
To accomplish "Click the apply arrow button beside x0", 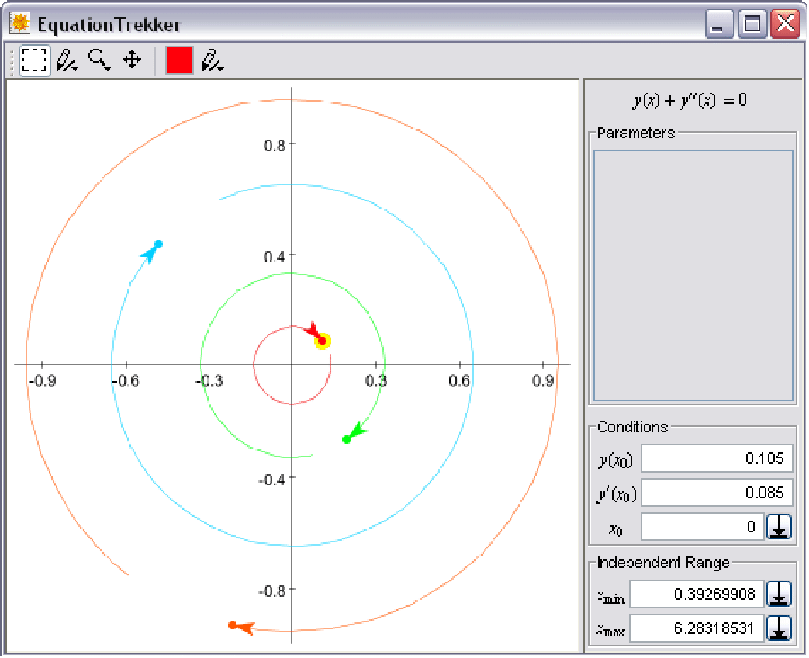I will (x=779, y=528).
